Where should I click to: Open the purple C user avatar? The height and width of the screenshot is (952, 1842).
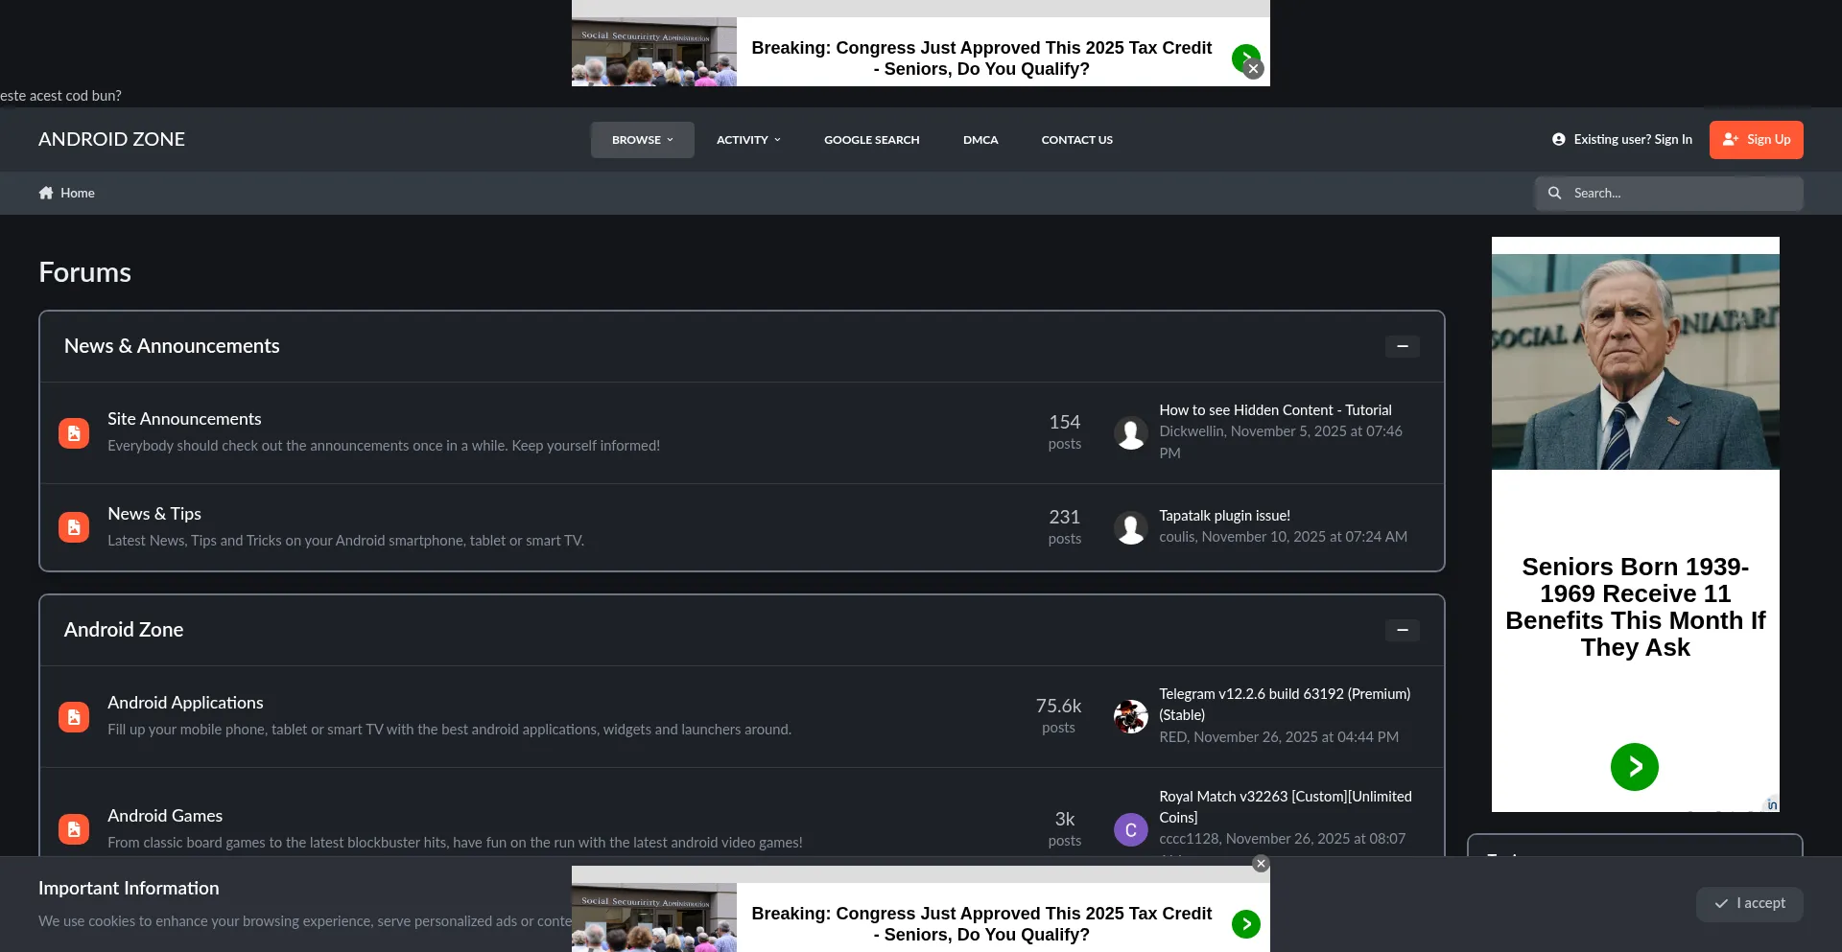1130,829
